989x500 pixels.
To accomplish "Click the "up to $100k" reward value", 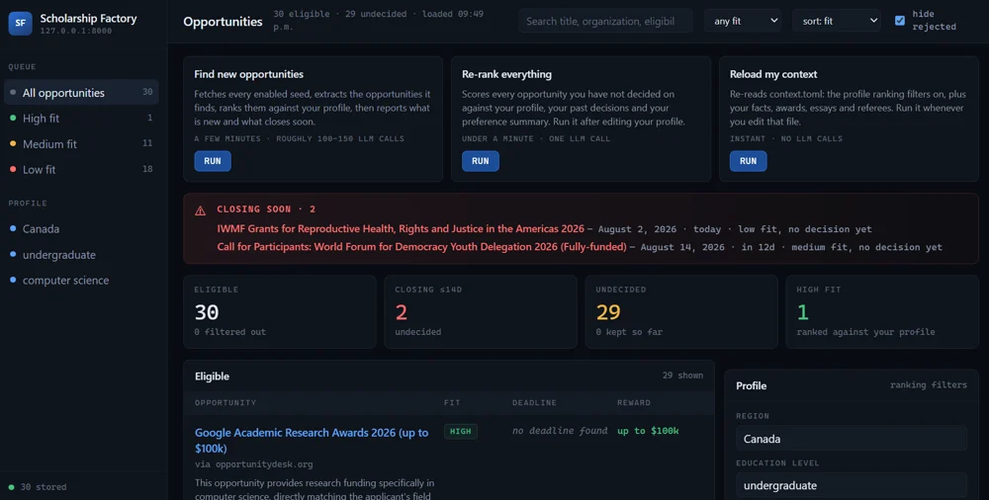I will click(648, 431).
